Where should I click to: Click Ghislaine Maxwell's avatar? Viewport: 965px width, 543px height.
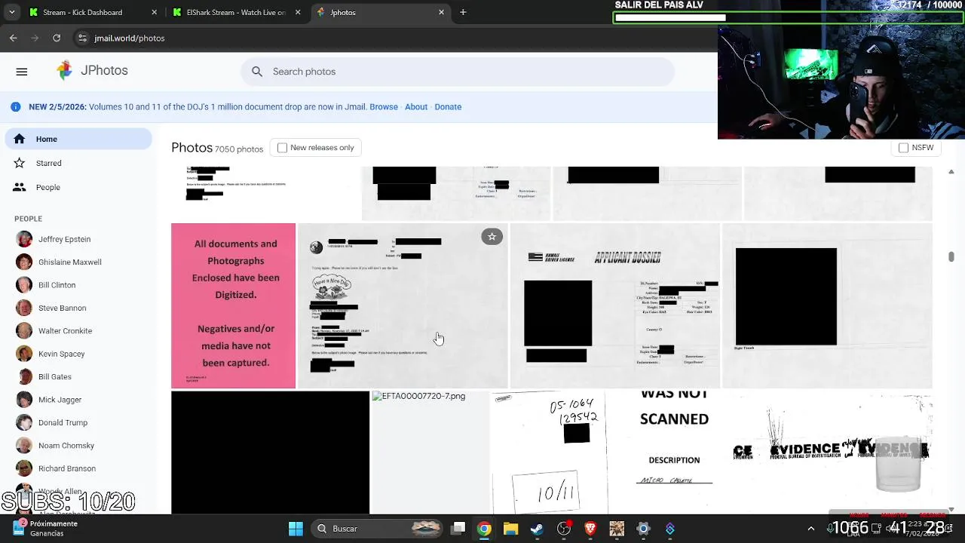point(24,262)
